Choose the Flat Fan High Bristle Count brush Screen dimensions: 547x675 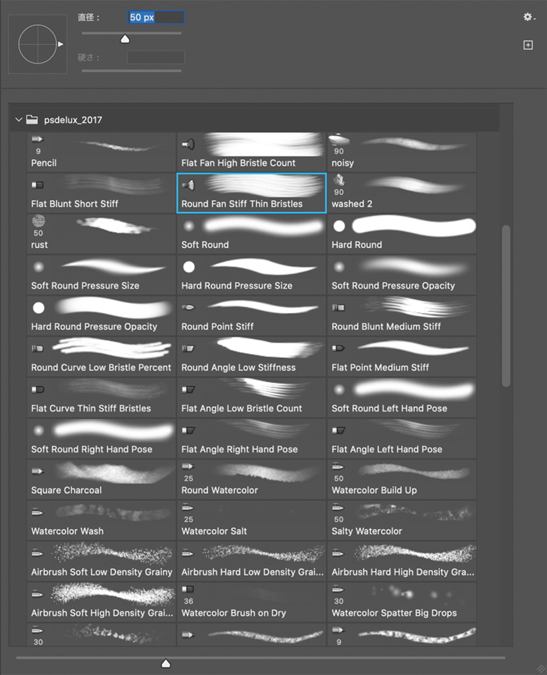pos(252,151)
